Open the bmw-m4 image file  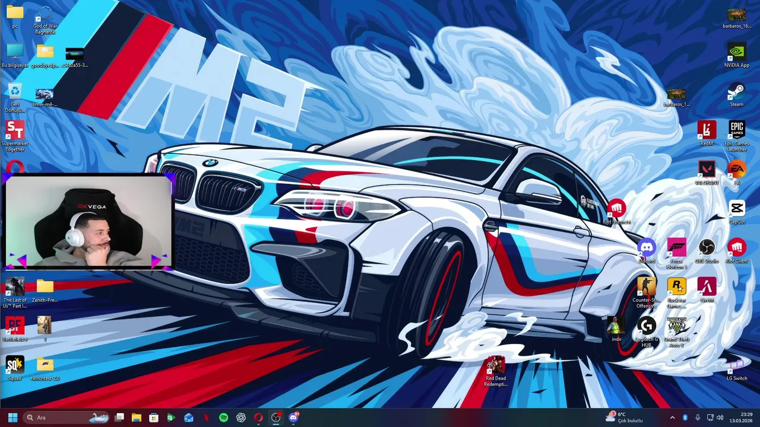45,97
